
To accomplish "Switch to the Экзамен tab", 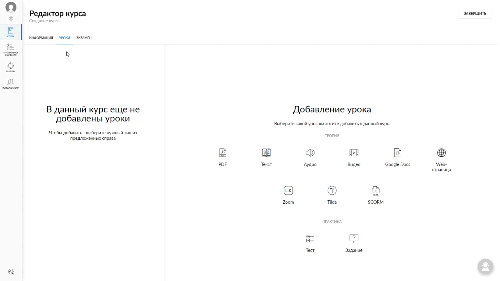I will [84, 38].
